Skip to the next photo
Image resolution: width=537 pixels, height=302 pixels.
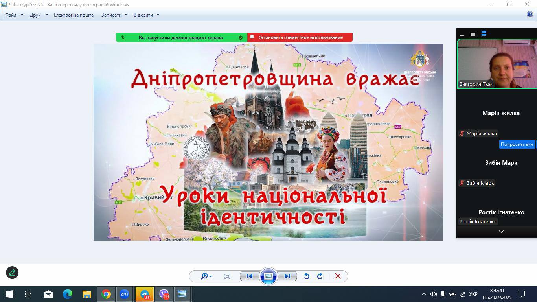pos(287,276)
